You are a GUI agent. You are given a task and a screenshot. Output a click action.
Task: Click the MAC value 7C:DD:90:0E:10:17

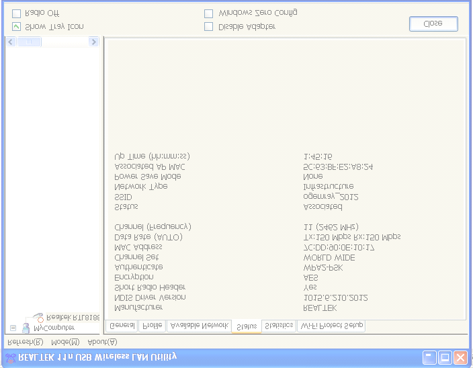point(339,247)
